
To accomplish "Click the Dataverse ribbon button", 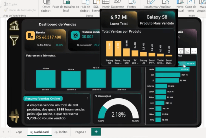I will 117,4.
